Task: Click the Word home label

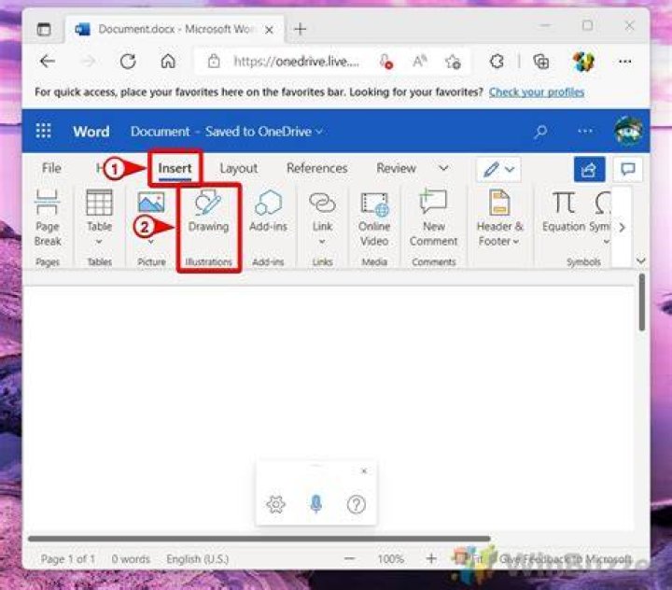Action: tap(91, 132)
